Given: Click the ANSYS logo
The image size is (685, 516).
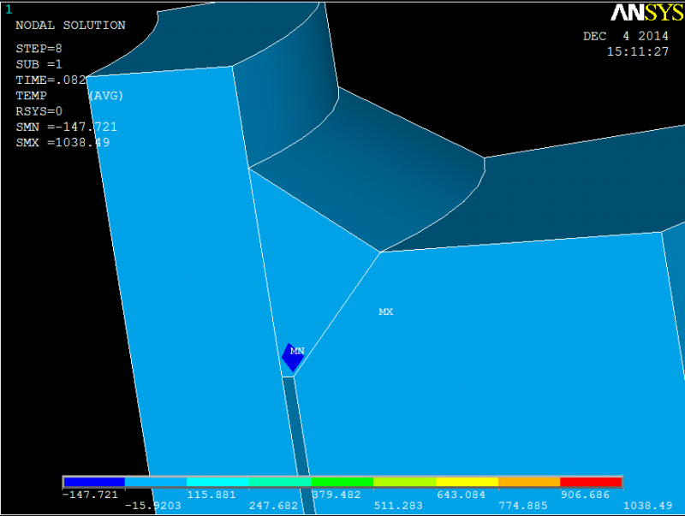Looking at the screenshot, I should click(646, 13).
